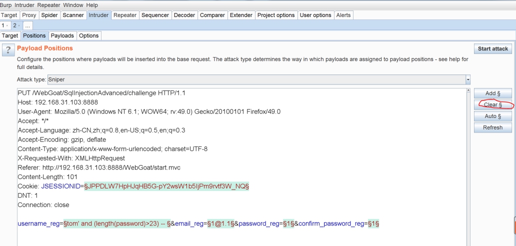Click the Clear § button

pyautogui.click(x=492, y=104)
